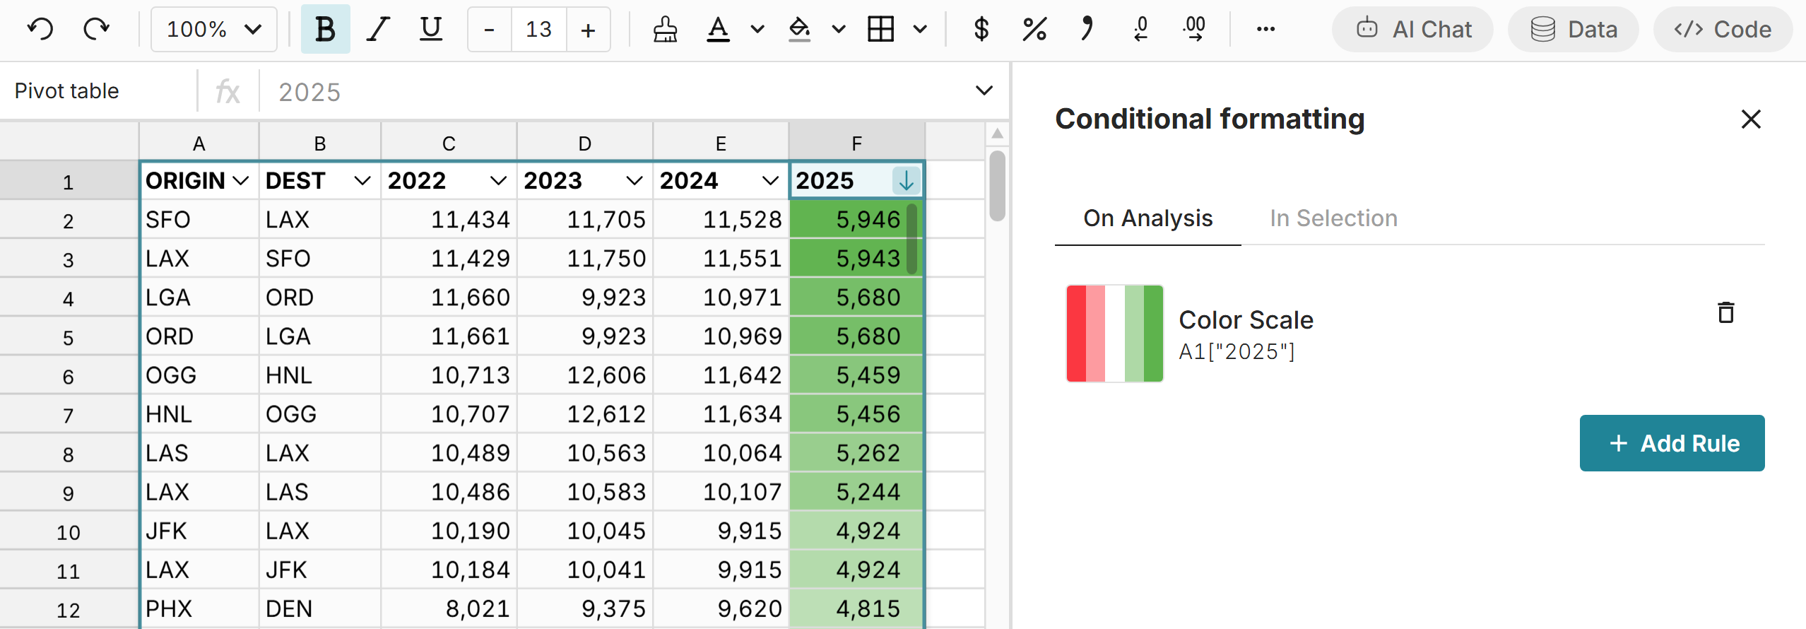The width and height of the screenshot is (1806, 629).
Task: Toggle Italic formatting
Action: (378, 29)
